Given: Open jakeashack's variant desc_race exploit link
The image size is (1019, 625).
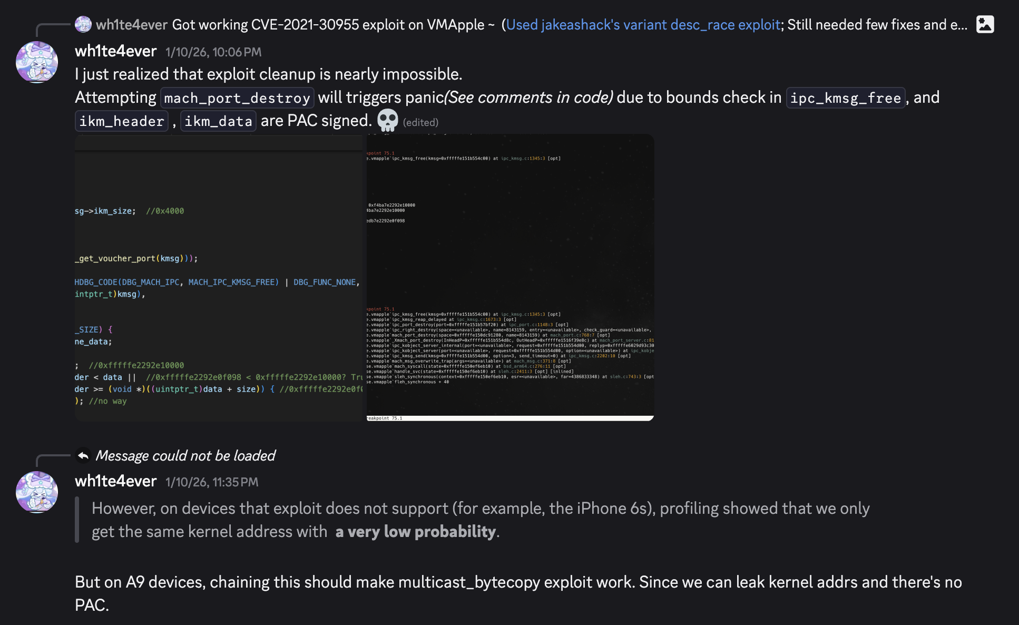Looking at the screenshot, I should click(x=643, y=24).
